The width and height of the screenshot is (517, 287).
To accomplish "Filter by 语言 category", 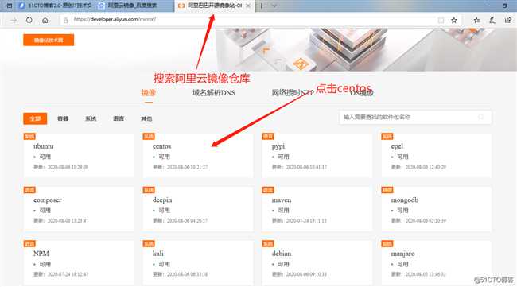I will tap(119, 118).
